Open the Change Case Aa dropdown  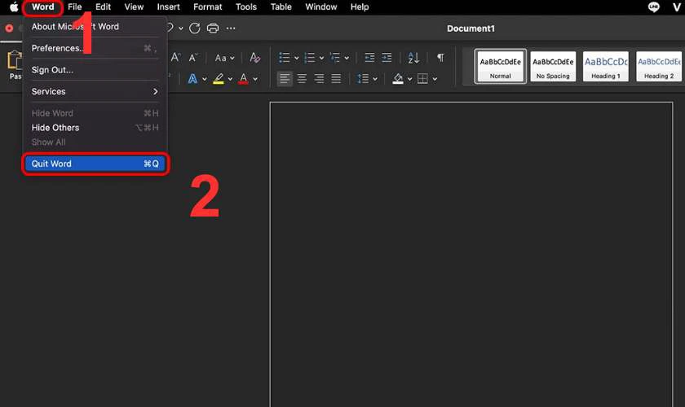point(224,58)
